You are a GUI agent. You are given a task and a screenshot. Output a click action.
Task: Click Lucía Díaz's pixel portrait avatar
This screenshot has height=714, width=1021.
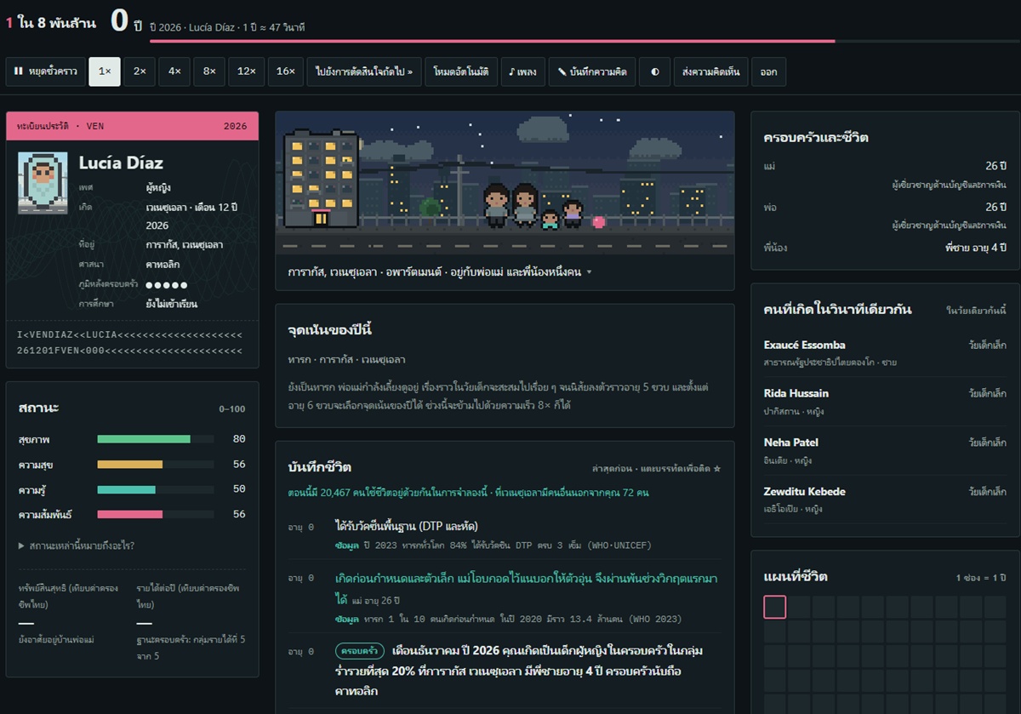coord(43,183)
